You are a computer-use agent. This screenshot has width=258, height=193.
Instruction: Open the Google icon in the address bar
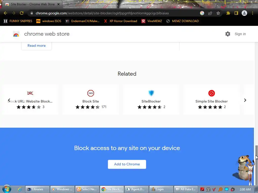click(x=202, y=13)
